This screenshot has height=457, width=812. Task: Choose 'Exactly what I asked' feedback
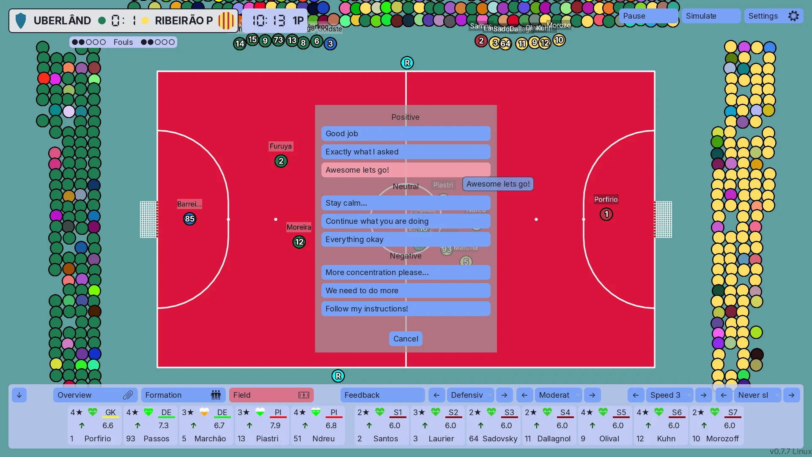406,152
